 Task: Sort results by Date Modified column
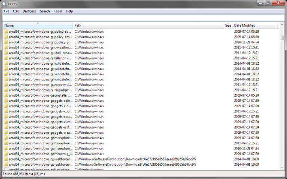click(255, 25)
